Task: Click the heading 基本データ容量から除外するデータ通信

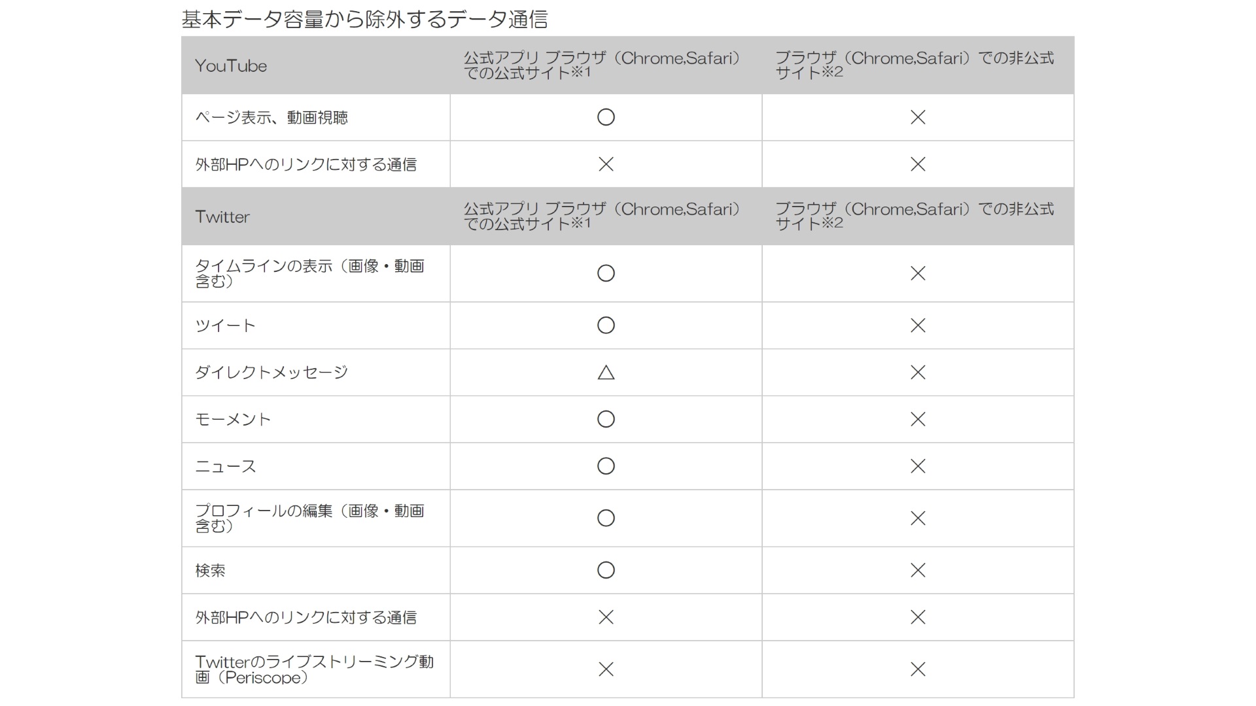Action: 364,20
